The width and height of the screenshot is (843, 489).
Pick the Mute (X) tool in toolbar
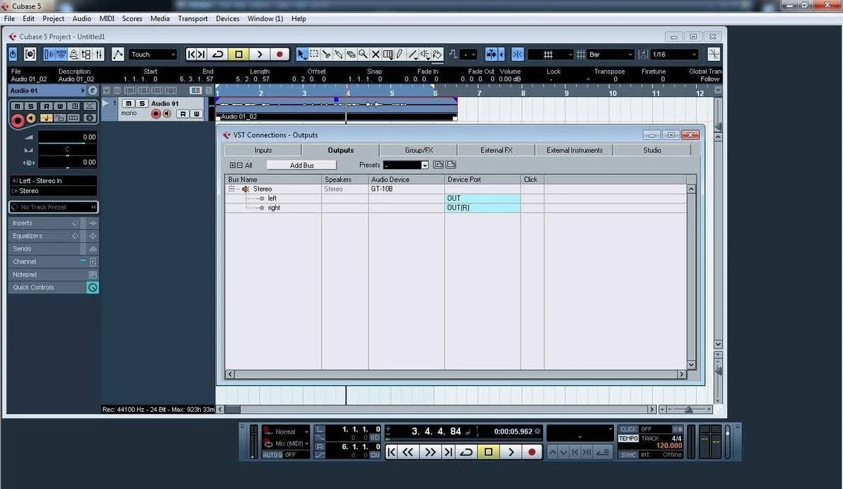(x=376, y=54)
